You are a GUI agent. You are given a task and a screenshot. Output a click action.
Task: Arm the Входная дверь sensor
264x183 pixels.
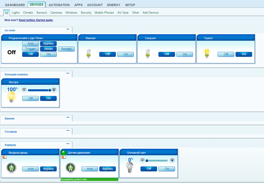[30, 169]
